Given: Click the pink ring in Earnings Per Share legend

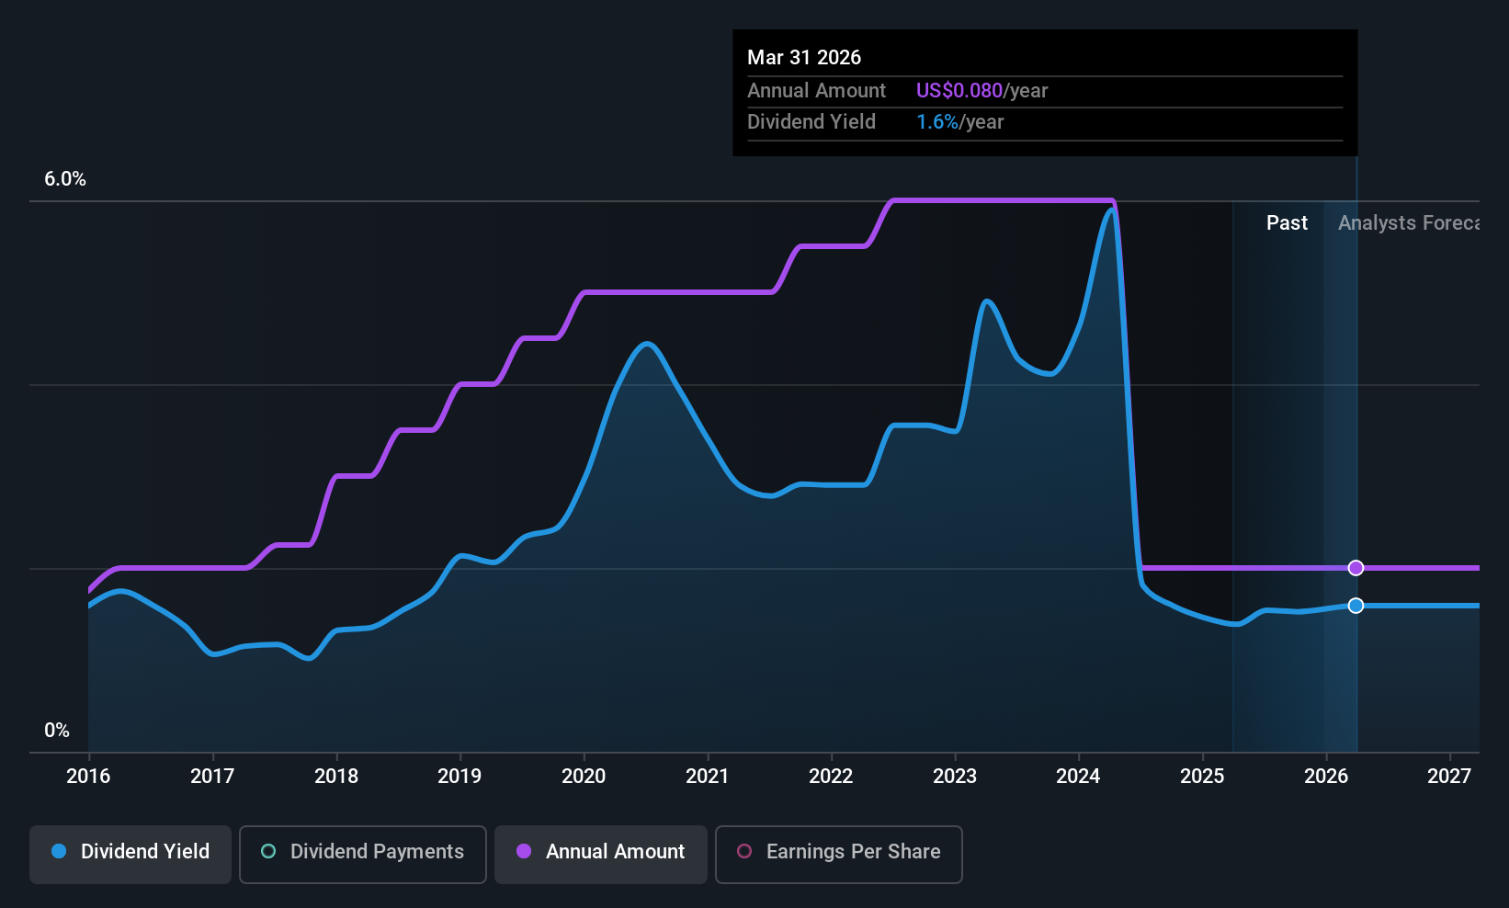Looking at the screenshot, I should tap(744, 851).
